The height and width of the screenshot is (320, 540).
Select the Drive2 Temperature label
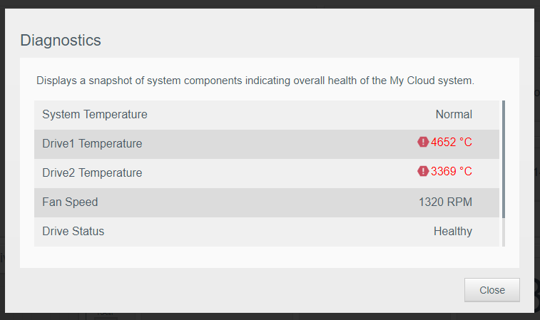92,172
